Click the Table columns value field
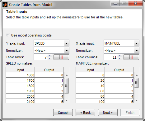Screen dimensions: 145x121 click(x=110, y=57)
